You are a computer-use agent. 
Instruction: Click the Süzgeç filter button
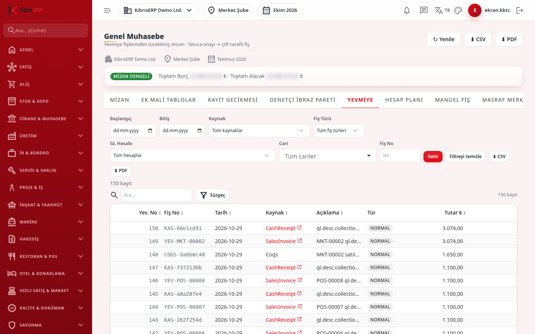[212, 195]
